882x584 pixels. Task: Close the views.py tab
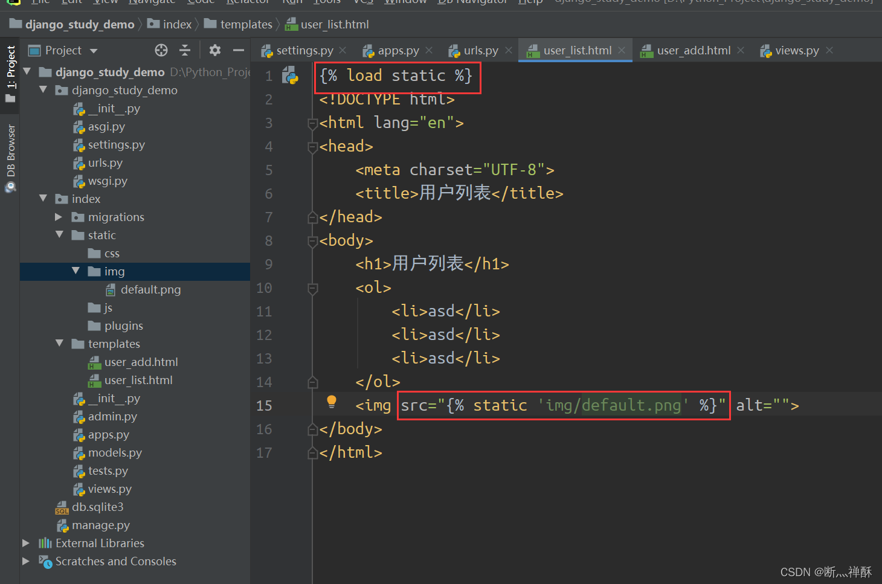[x=829, y=50]
